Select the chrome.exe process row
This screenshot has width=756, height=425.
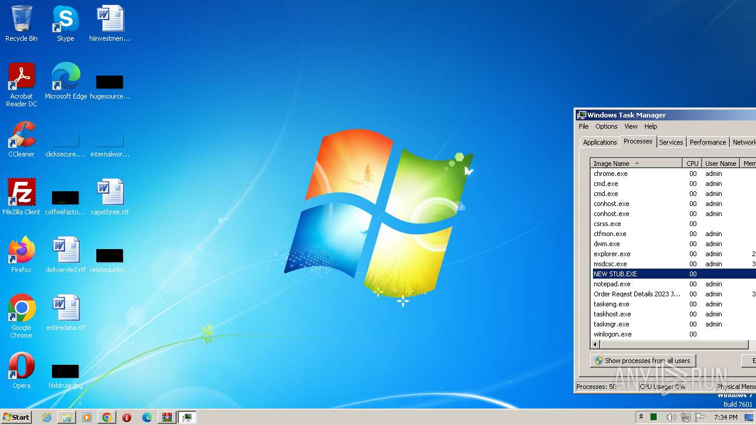(x=674, y=174)
